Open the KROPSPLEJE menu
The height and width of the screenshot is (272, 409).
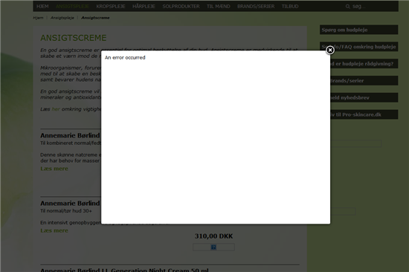[111, 6]
